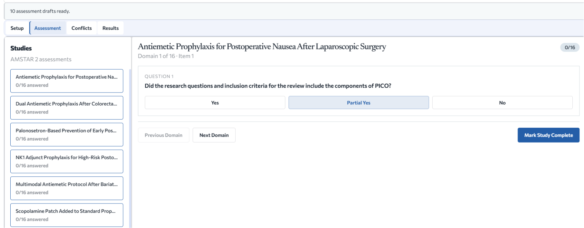
Task: Go to Next Domain
Action: point(214,135)
